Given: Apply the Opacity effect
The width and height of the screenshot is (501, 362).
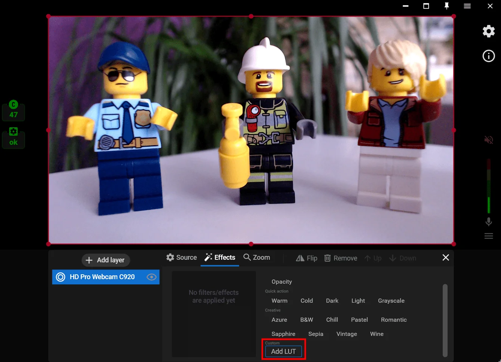Looking at the screenshot, I should [282, 282].
